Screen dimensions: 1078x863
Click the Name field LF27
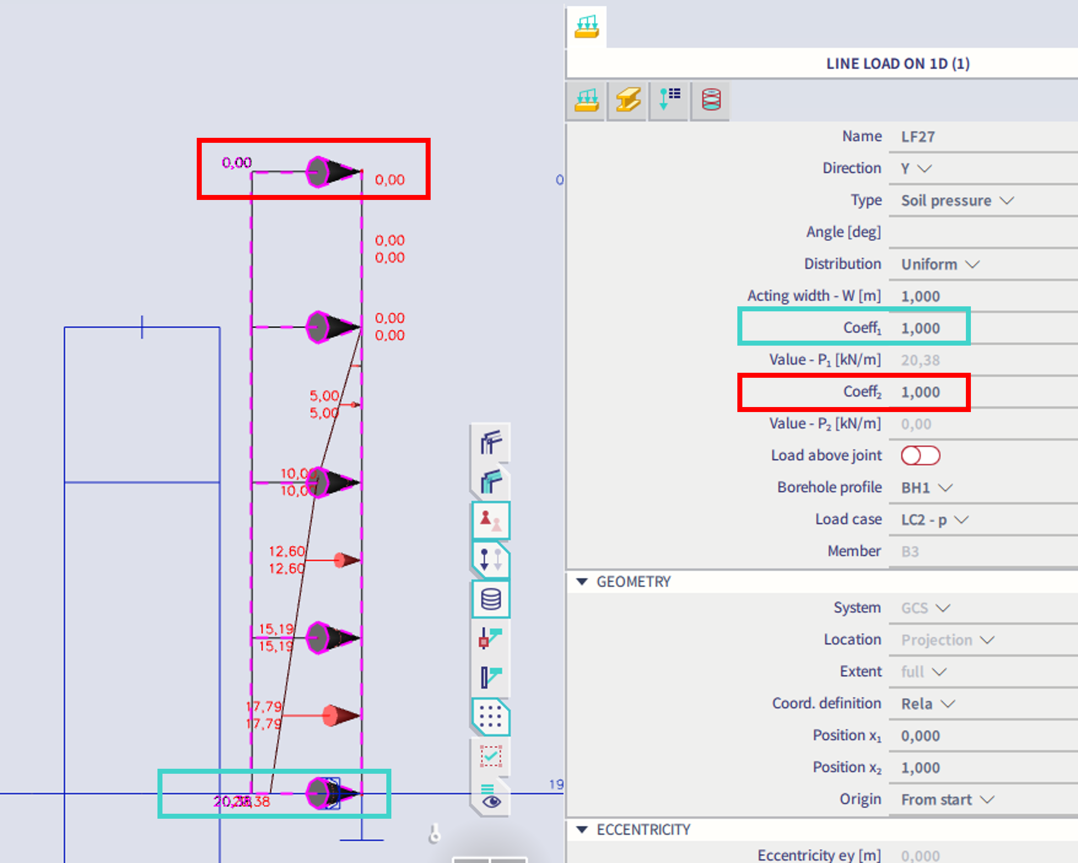[x=918, y=137]
